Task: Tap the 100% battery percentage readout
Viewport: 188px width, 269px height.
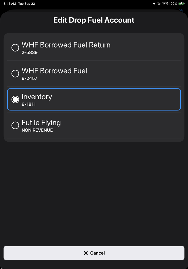Action: click(173, 4)
